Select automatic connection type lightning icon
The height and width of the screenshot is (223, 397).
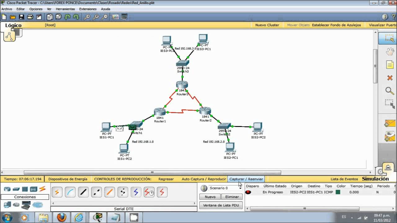pos(57,192)
